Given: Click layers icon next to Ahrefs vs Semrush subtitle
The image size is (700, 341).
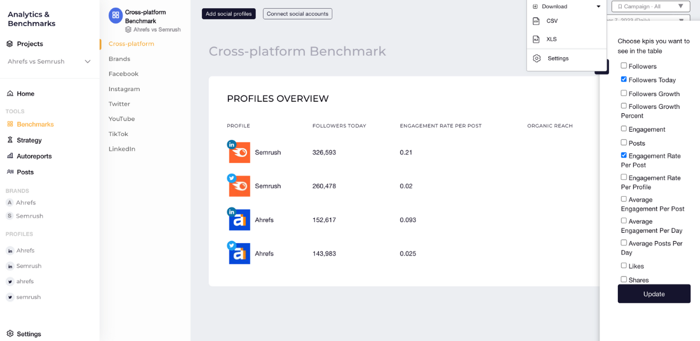Looking at the screenshot, I should point(128,29).
